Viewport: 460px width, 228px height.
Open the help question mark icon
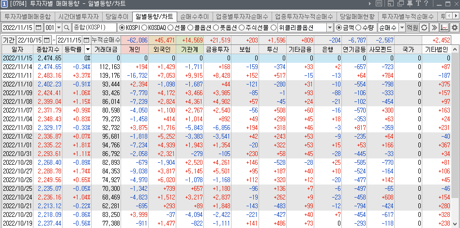point(425,4)
